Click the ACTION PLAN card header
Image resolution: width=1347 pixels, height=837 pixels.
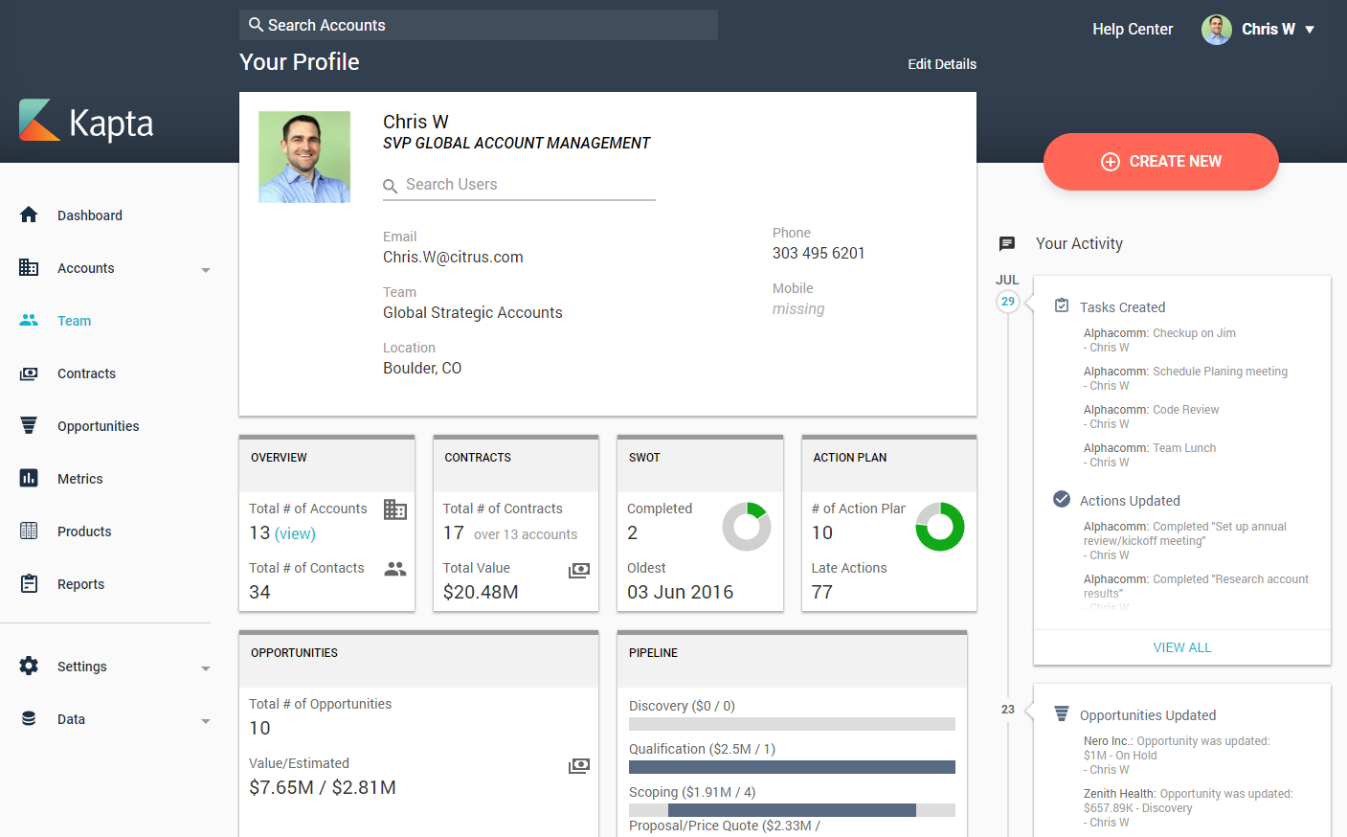(889, 464)
